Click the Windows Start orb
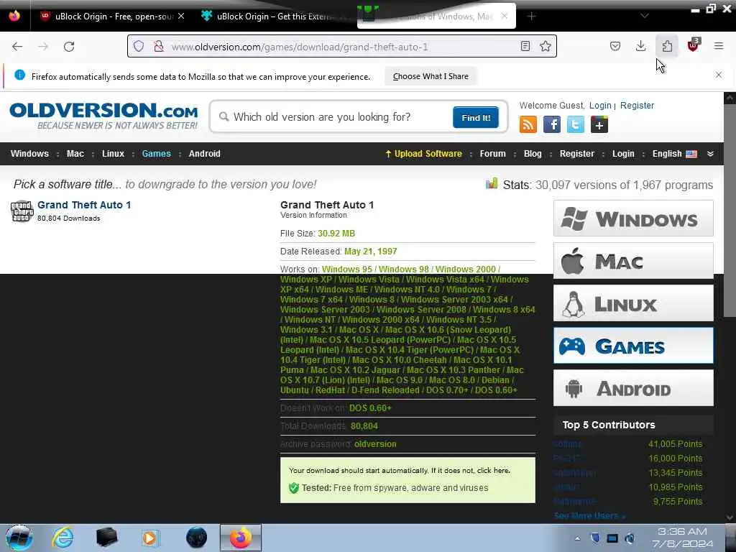 (x=19, y=538)
